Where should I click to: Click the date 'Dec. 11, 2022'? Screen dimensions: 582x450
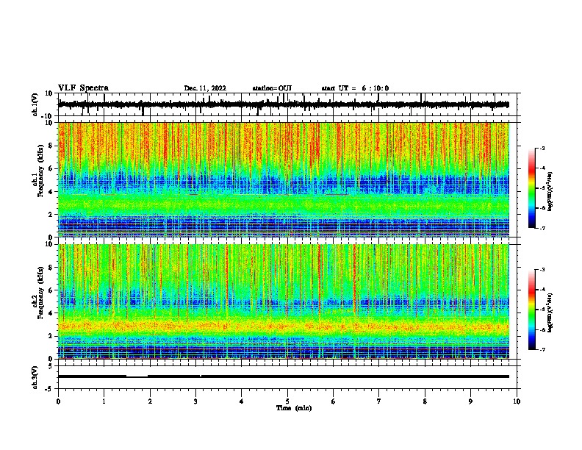[205, 88]
